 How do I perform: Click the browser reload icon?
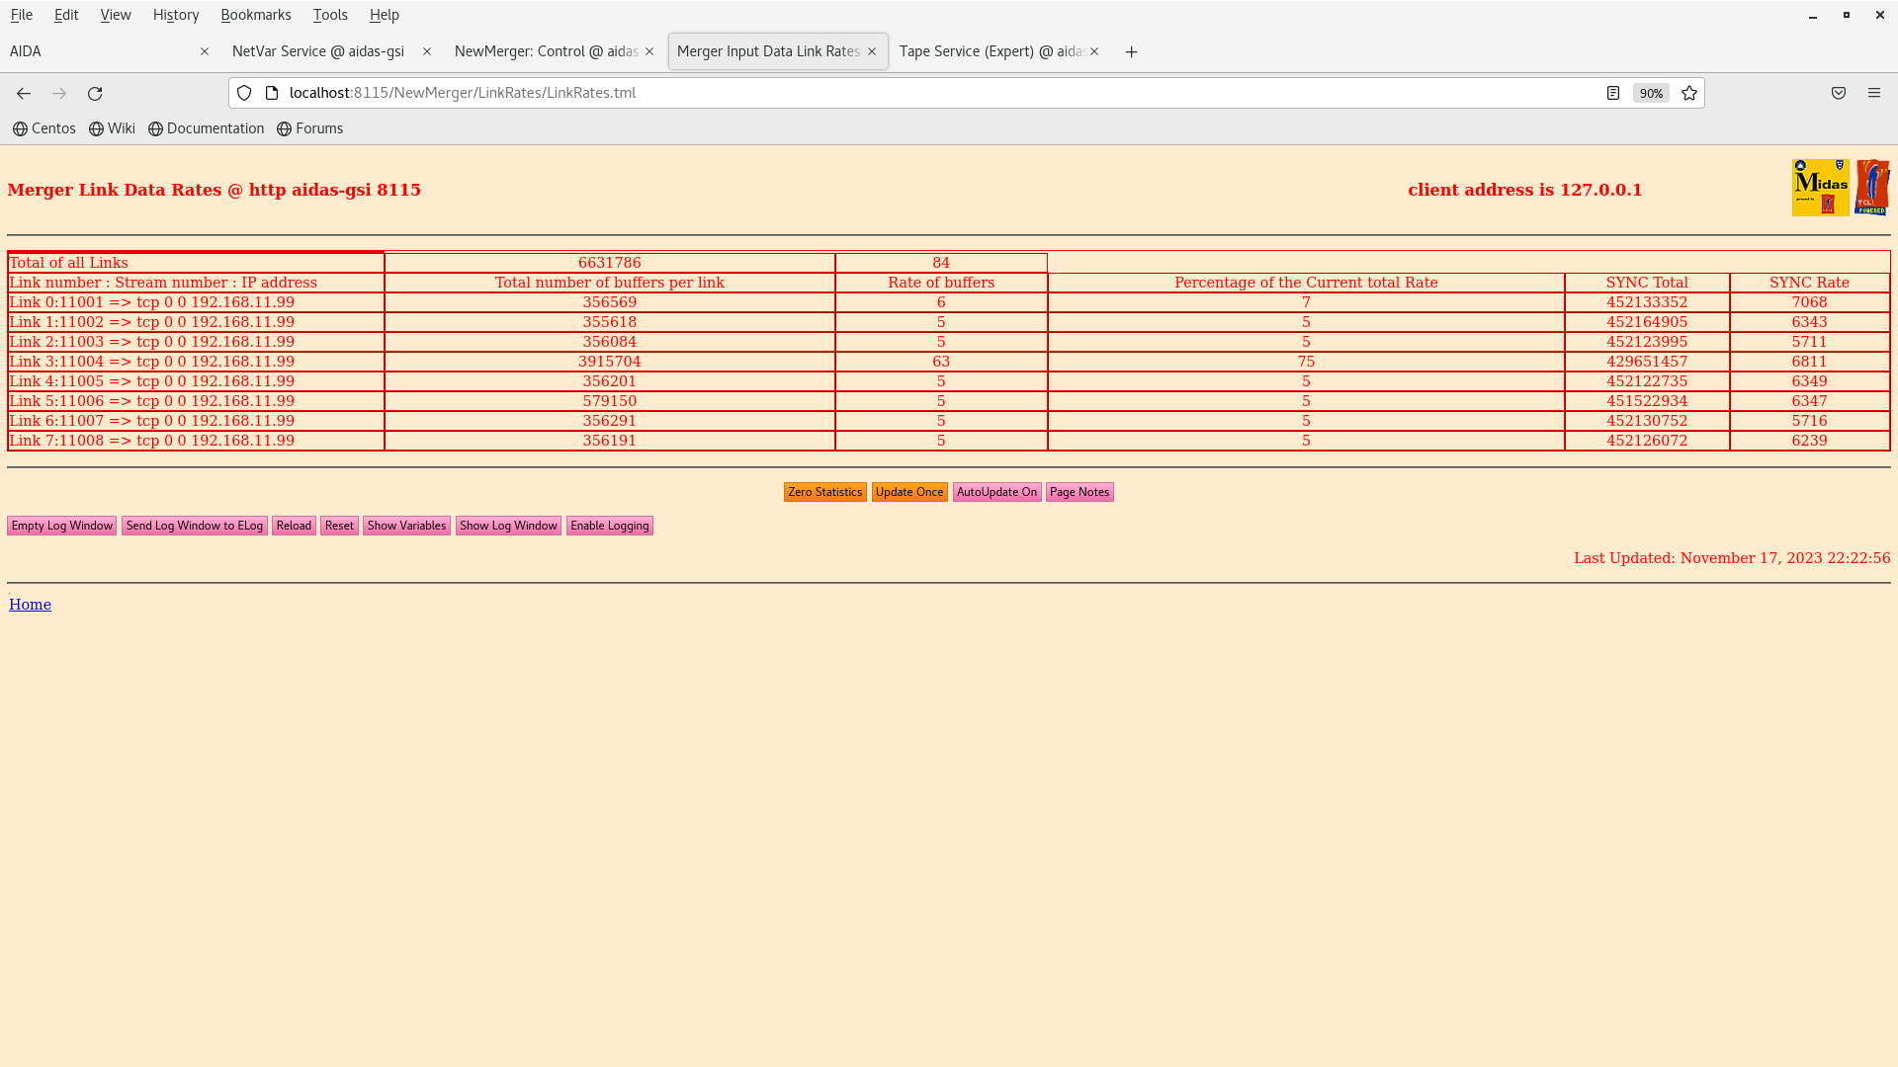(95, 93)
